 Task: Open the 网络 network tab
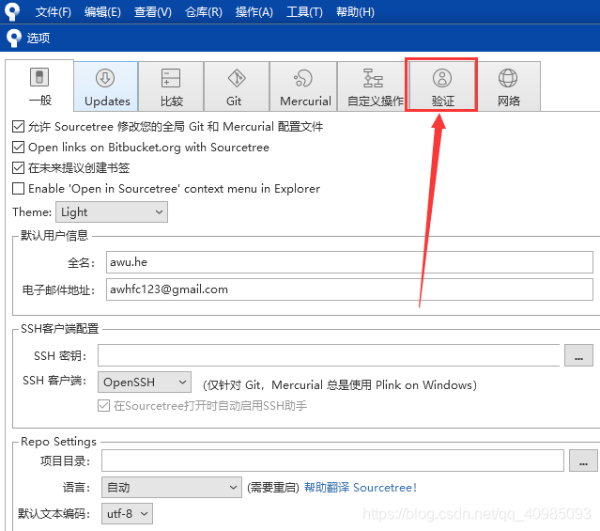click(508, 86)
